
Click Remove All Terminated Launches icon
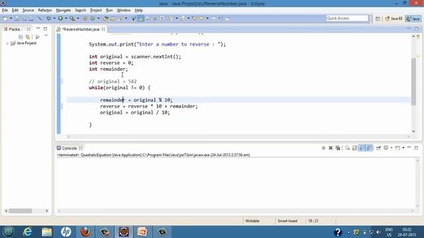(x=338, y=148)
